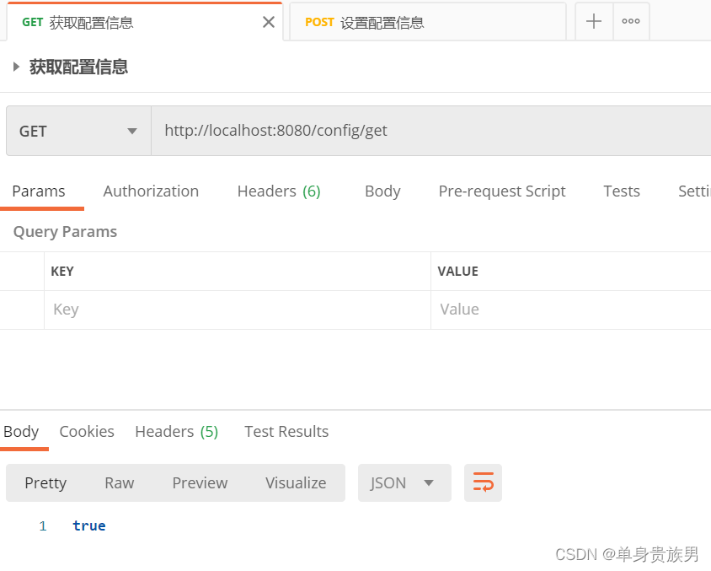Click the request URL field
The image size is (711, 571).
click(x=430, y=132)
